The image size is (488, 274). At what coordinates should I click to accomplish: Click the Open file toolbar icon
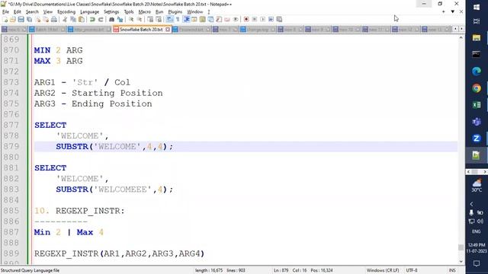(x=13, y=19)
